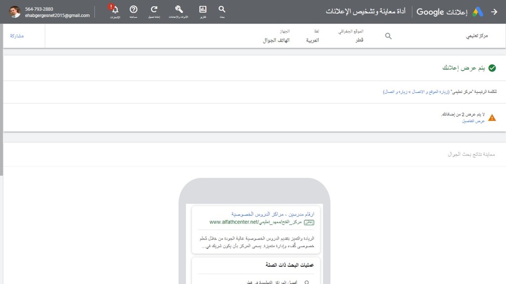Open the لغة العربية language selector

click(x=312, y=36)
